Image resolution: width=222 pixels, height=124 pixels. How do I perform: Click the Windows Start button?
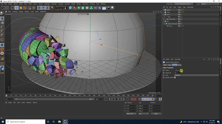click(3, 122)
